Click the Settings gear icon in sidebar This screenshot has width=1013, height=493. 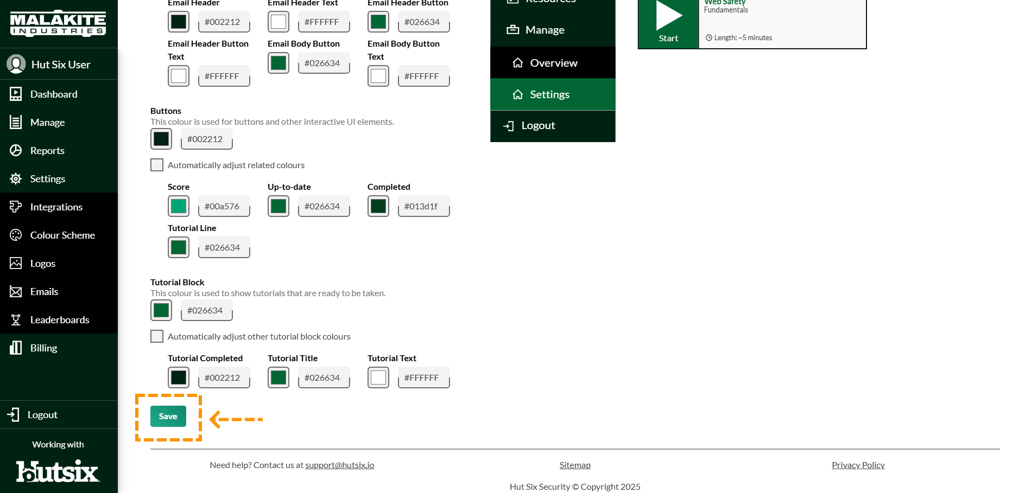coord(16,178)
